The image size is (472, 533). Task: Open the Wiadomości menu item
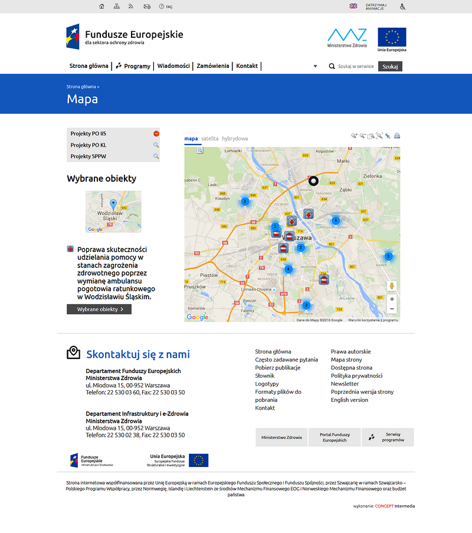click(x=173, y=66)
